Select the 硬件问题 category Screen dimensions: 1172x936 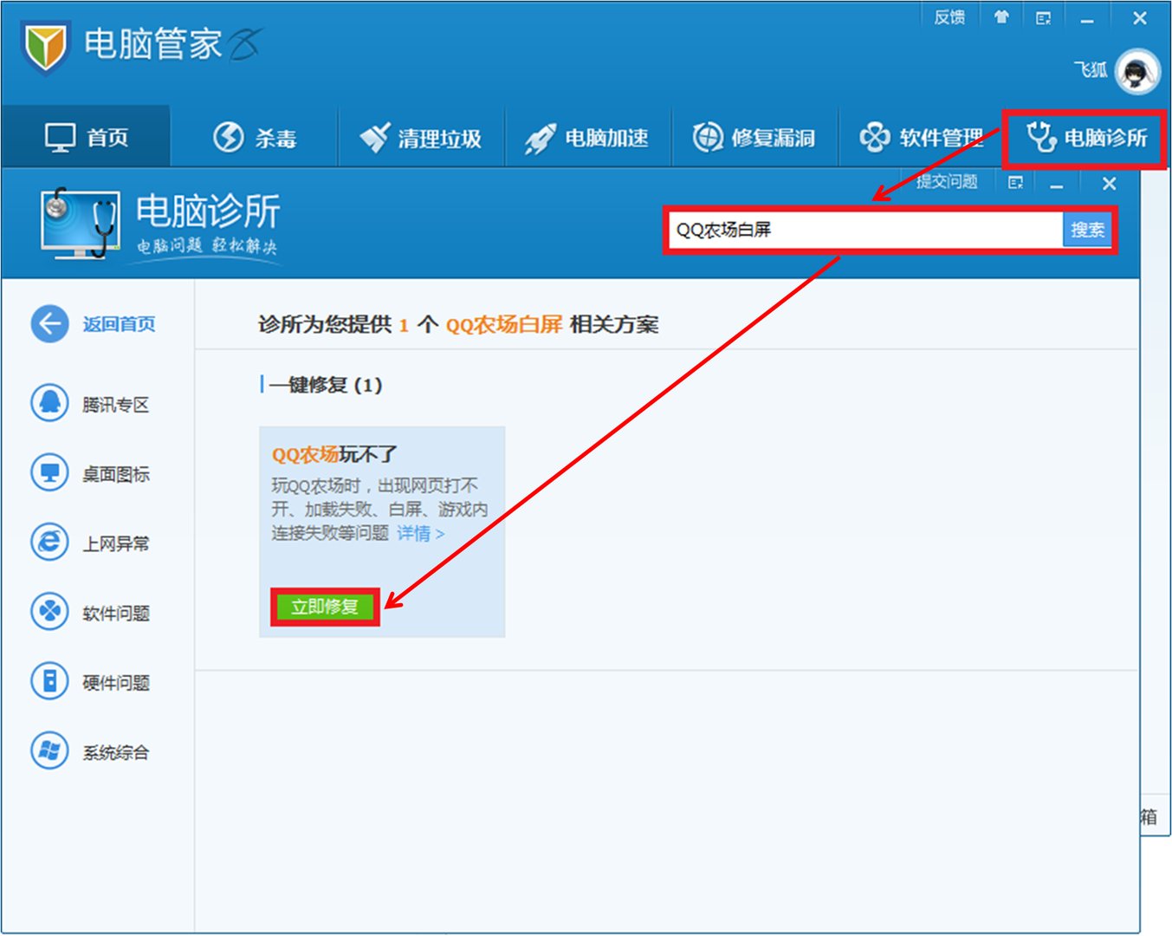pos(90,681)
